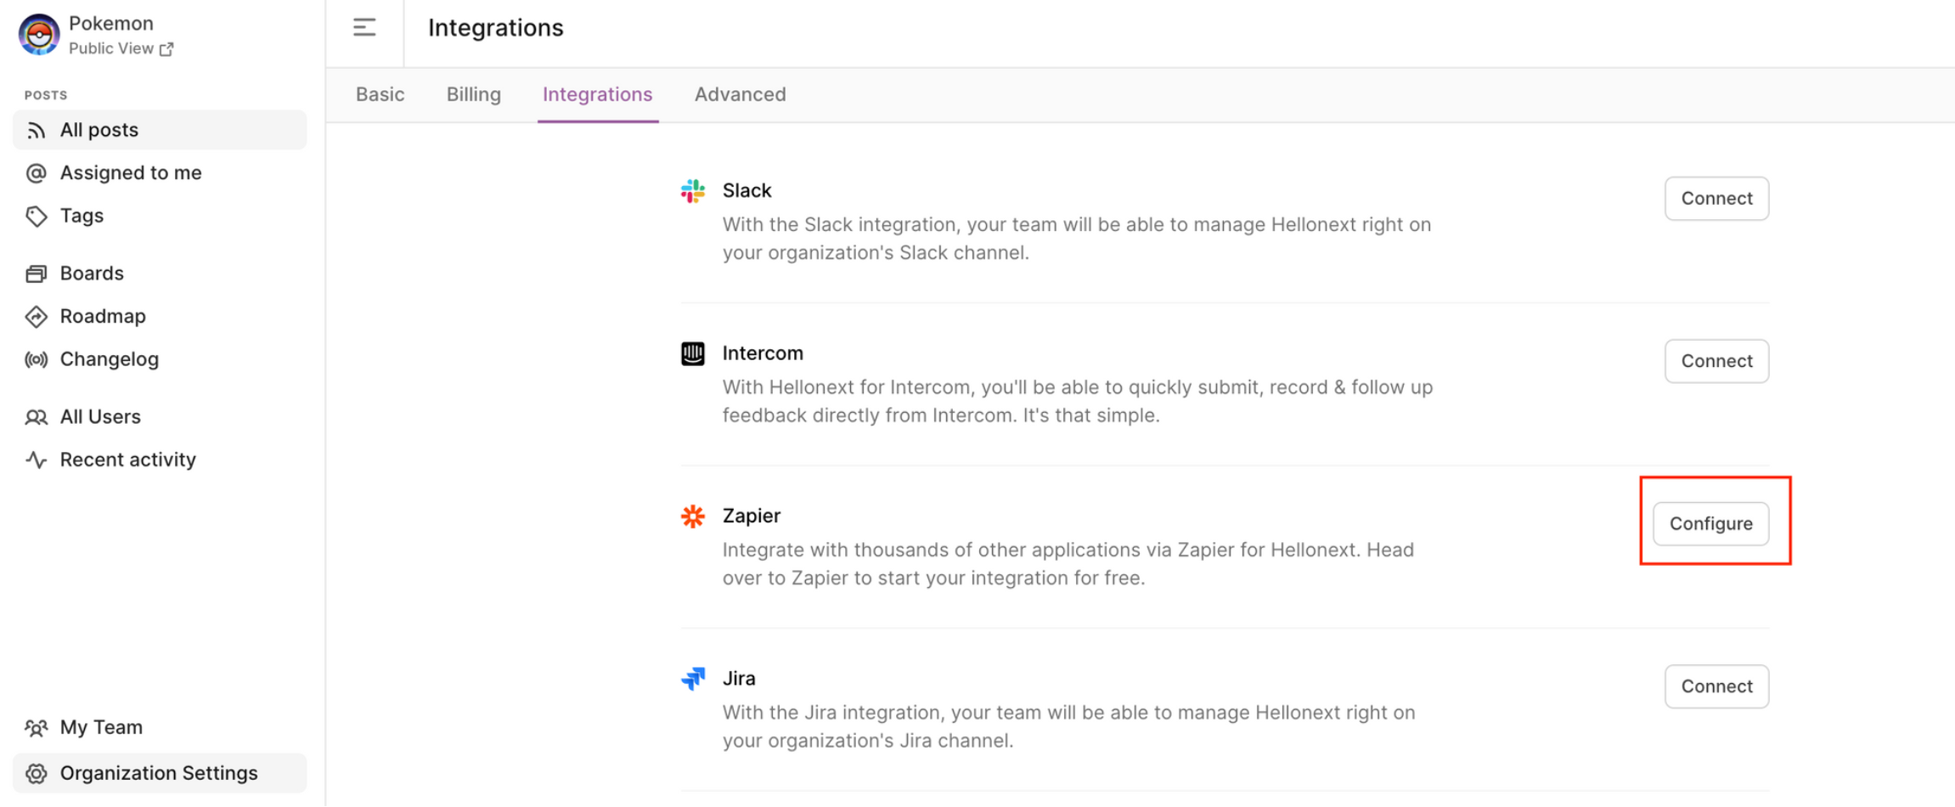Connect the Slack integration
Viewport: 1955px width, 807px height.
[x=1716, y=199]
